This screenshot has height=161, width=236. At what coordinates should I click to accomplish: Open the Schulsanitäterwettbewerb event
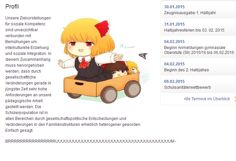(x=188, y=87)
